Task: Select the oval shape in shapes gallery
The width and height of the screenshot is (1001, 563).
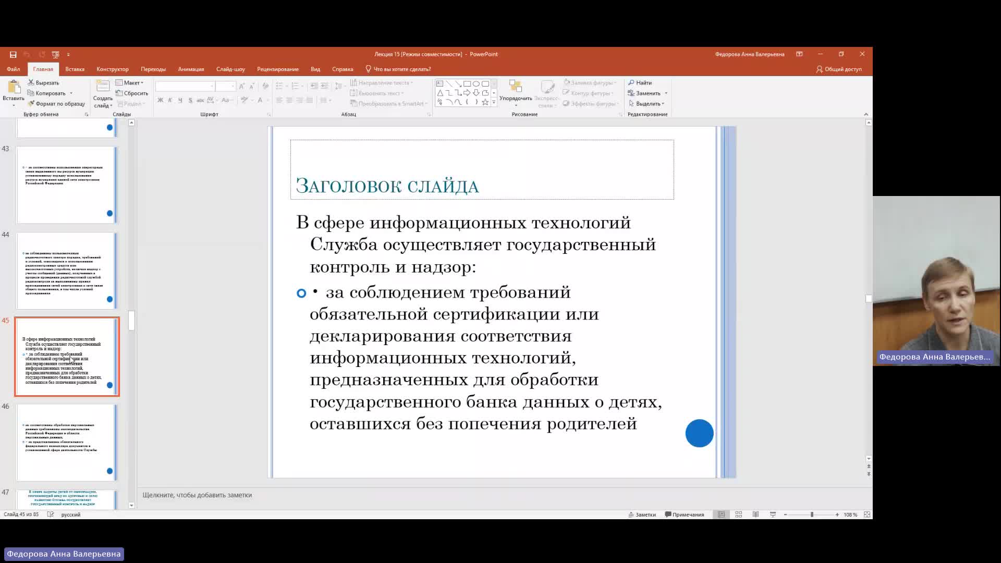Action: pyautogui.click(x=476, y=83)
